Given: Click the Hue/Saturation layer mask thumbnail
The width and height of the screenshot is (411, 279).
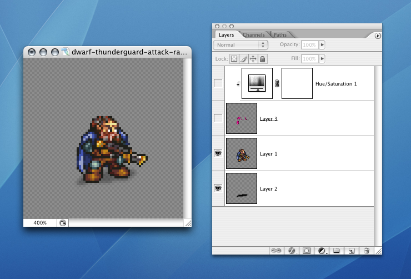Looking at the screenshot, I should (x=297, y=83).
